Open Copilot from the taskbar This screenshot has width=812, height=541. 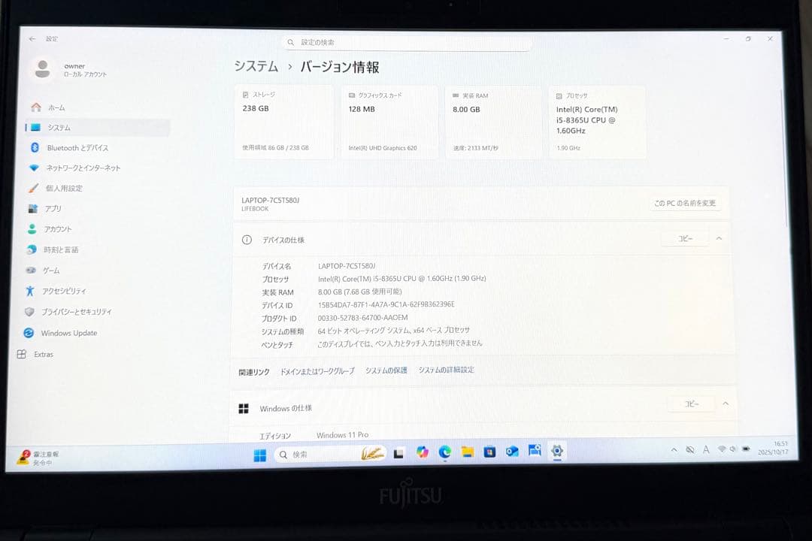point(422,452)
